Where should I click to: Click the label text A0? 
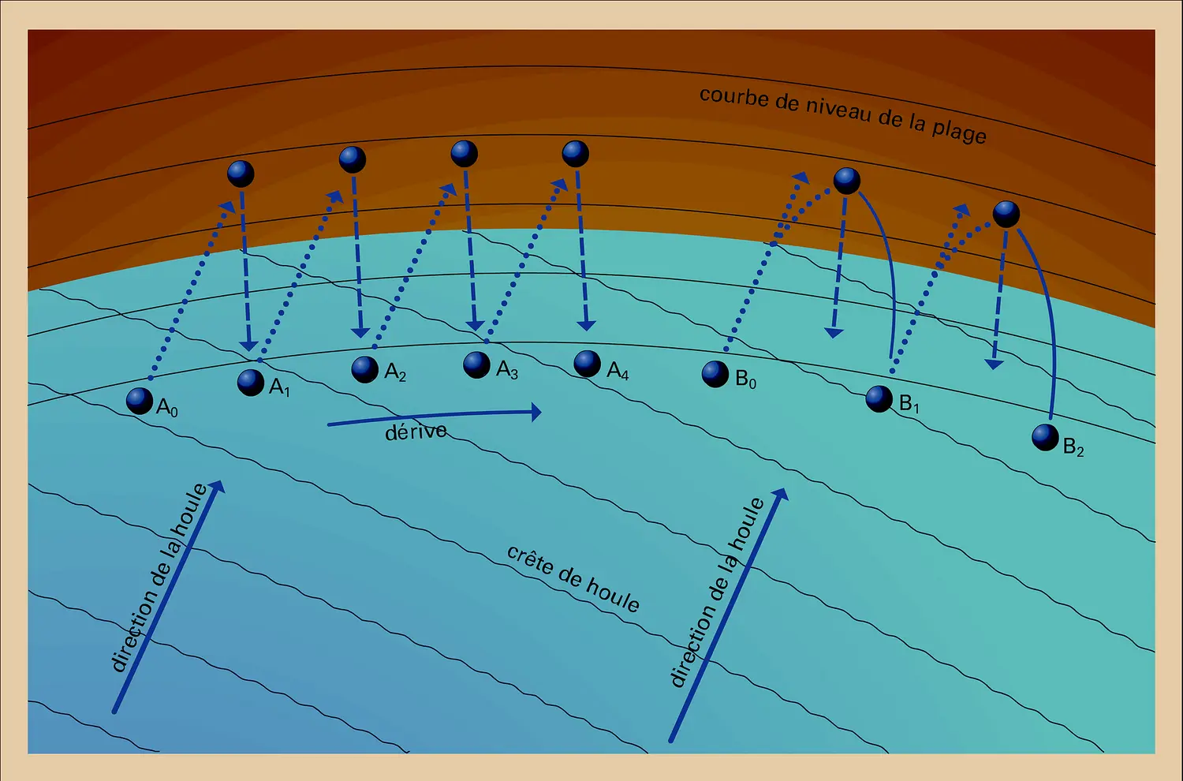(167, 407)
